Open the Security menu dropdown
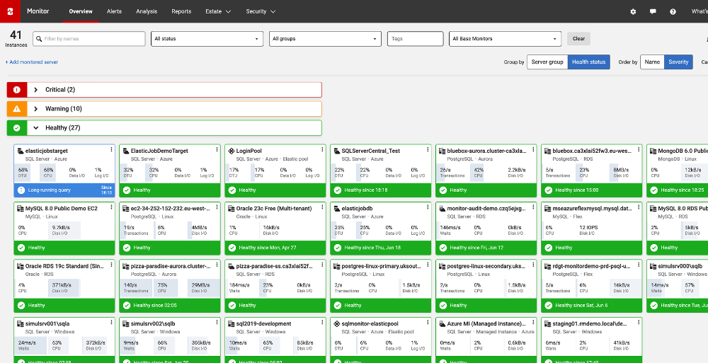 pyautogui.click(x=261, y=11)
